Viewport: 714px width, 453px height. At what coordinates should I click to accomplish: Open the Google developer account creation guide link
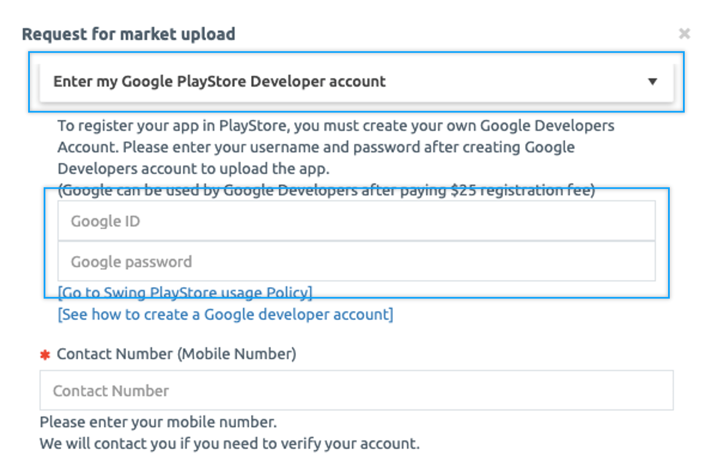225,315
